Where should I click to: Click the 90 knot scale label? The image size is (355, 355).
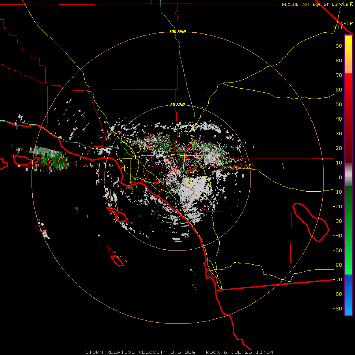point(339,46)
